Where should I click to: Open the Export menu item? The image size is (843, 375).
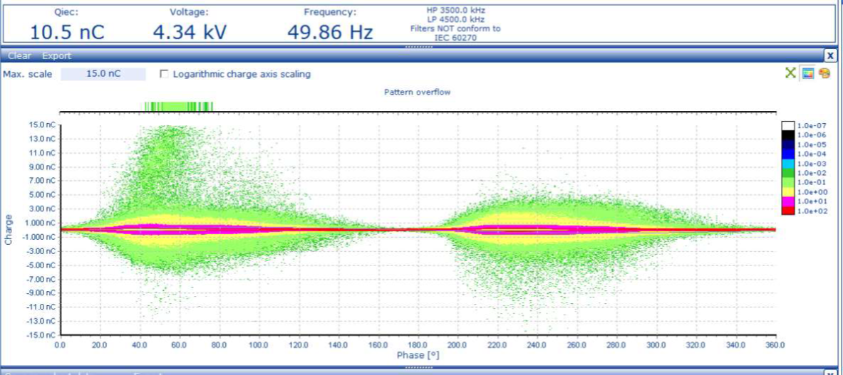pyautogui.click(x=56, y=56)
